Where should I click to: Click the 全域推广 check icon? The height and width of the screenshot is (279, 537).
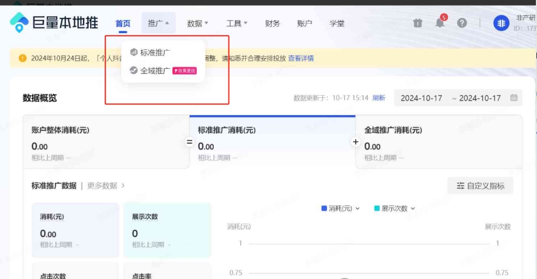tap(134, 70)
